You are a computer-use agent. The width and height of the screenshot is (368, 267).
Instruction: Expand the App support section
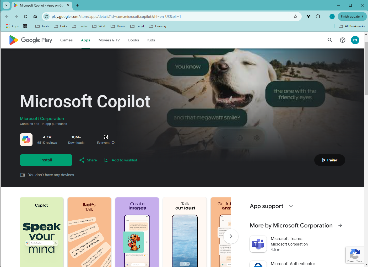coord(291,206)
